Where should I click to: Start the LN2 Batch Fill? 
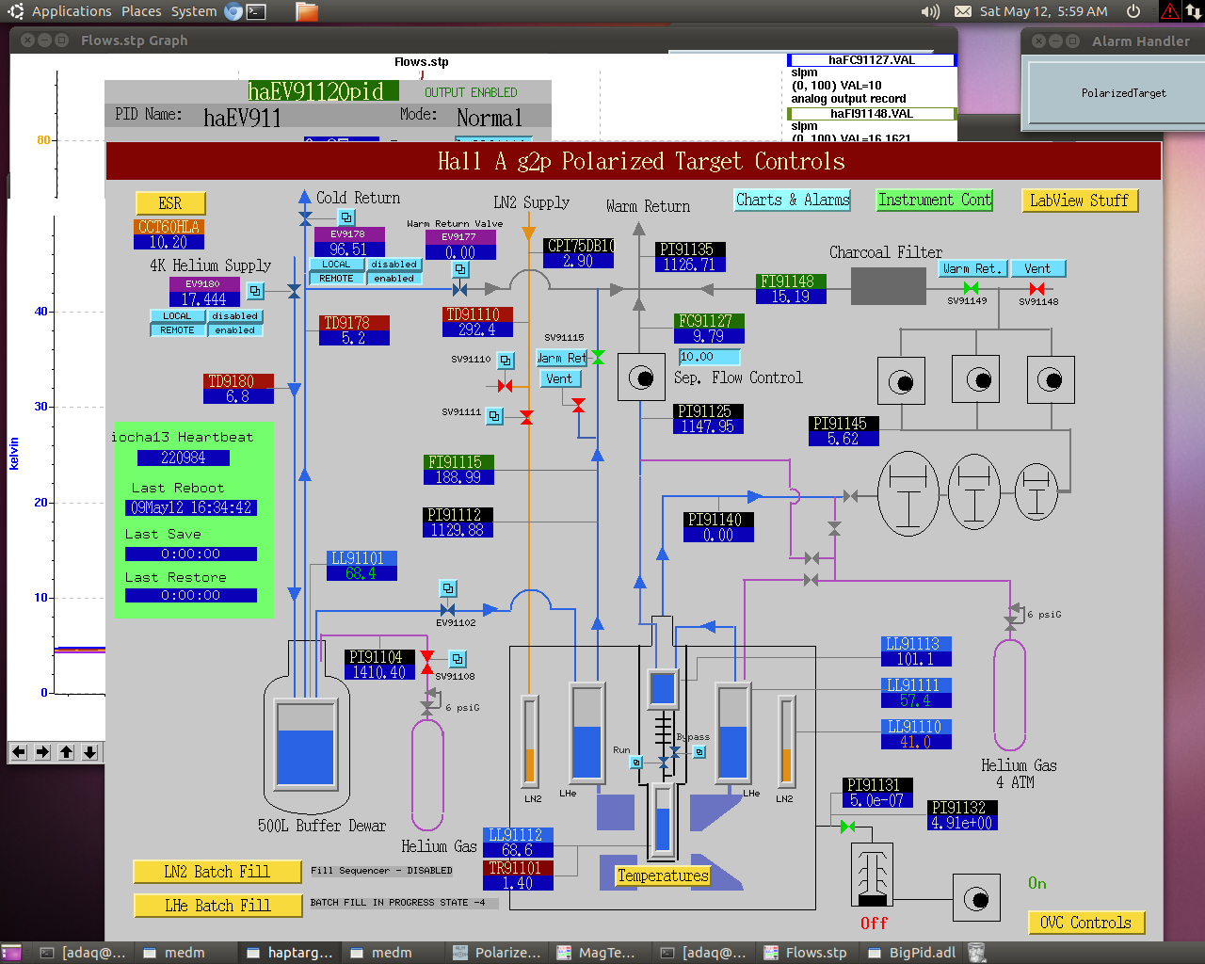[217, 872]
